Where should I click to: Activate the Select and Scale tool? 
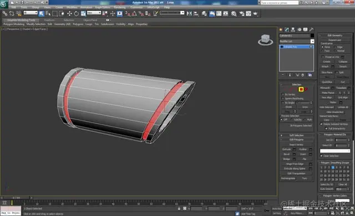[x=83, y=13]
